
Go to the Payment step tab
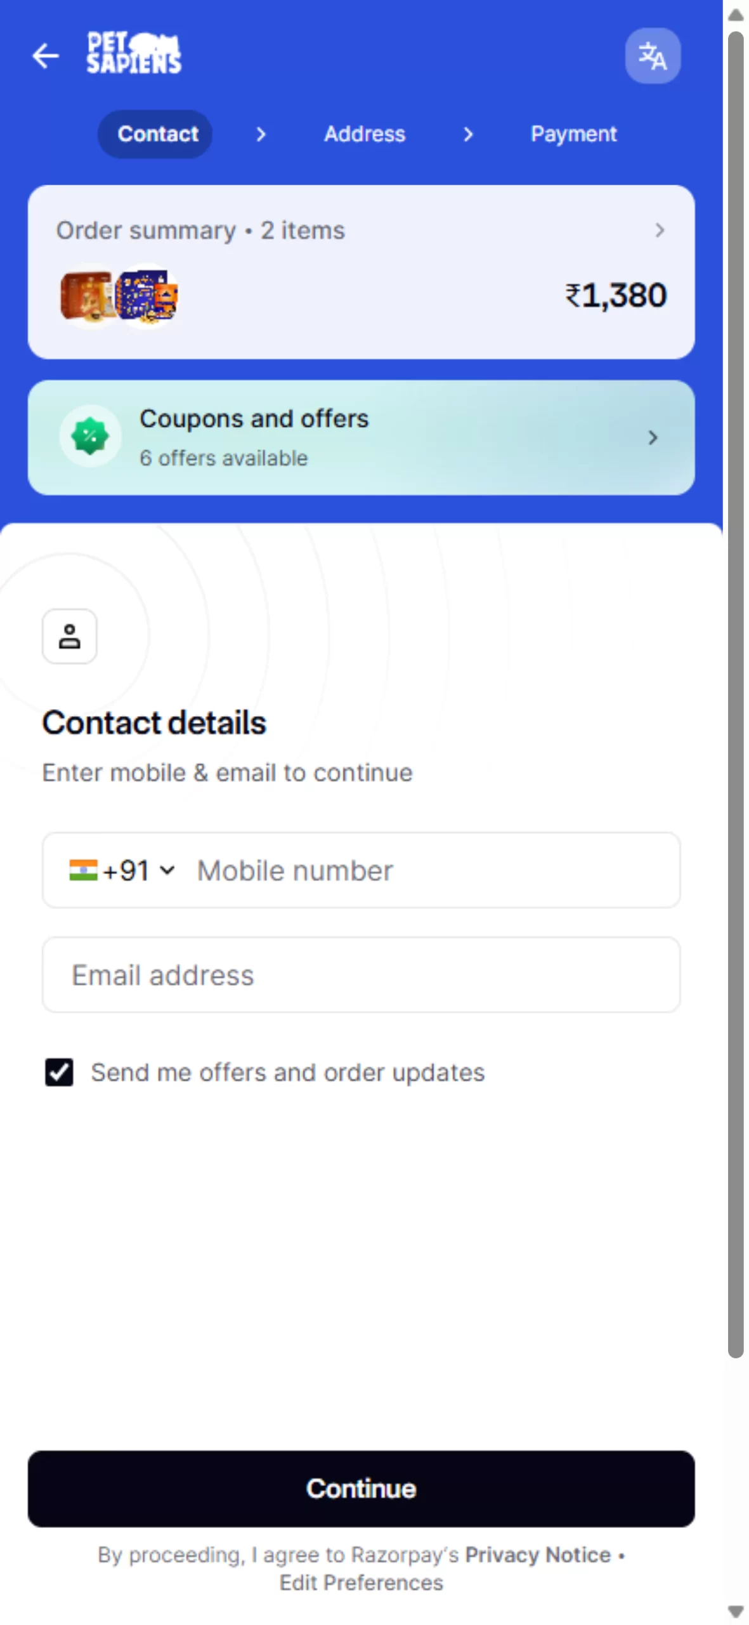573,134
